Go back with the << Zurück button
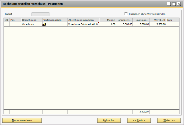 139,120
